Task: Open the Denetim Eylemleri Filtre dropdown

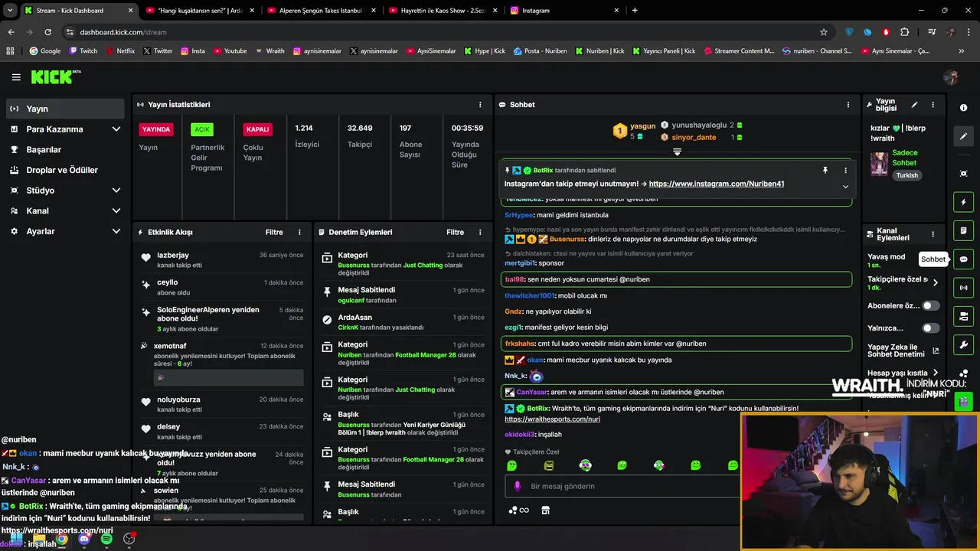Action: coord(455,232)
